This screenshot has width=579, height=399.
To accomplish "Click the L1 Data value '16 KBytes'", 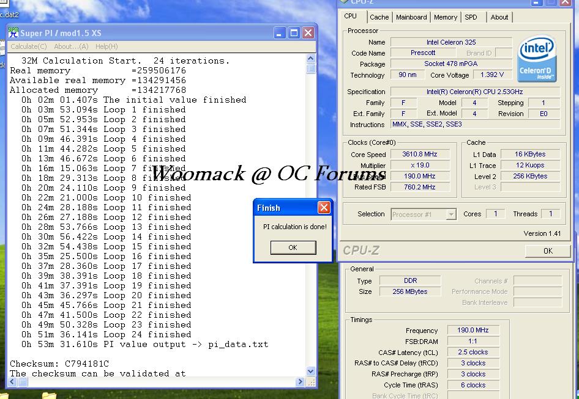I will (x=530, y=154).
